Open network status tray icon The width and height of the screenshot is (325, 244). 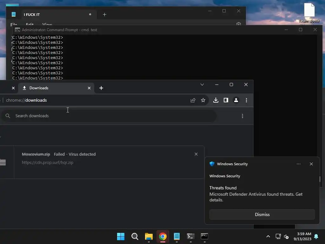[278, 236]
